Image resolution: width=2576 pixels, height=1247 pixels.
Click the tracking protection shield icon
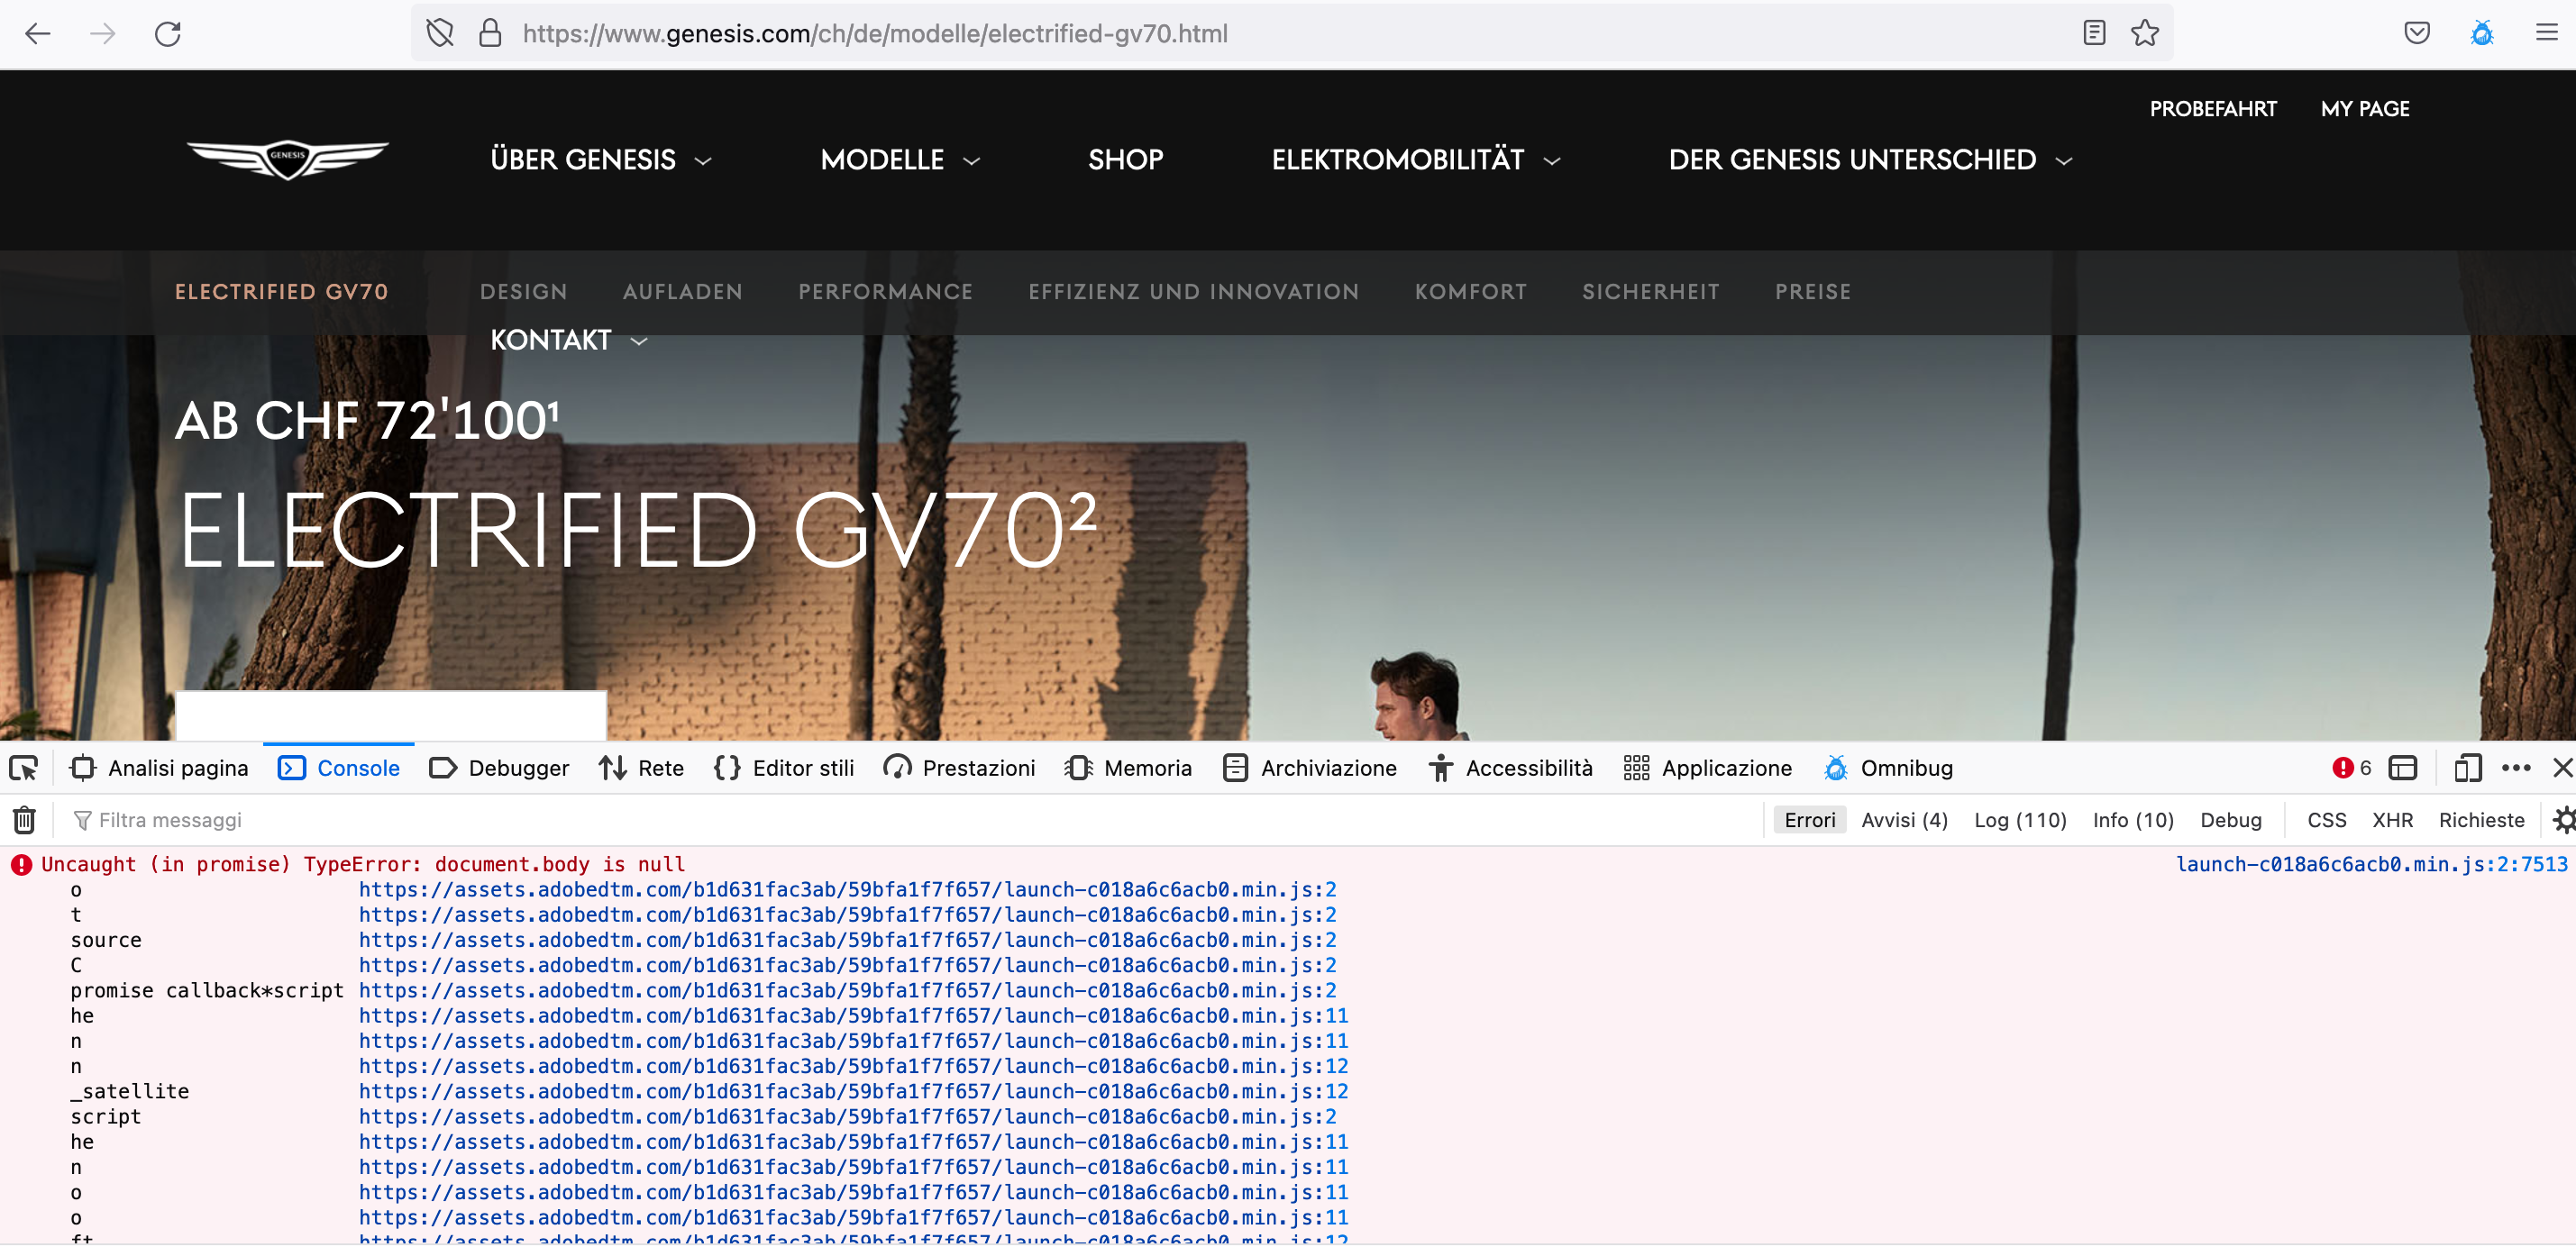pos(440,34)
